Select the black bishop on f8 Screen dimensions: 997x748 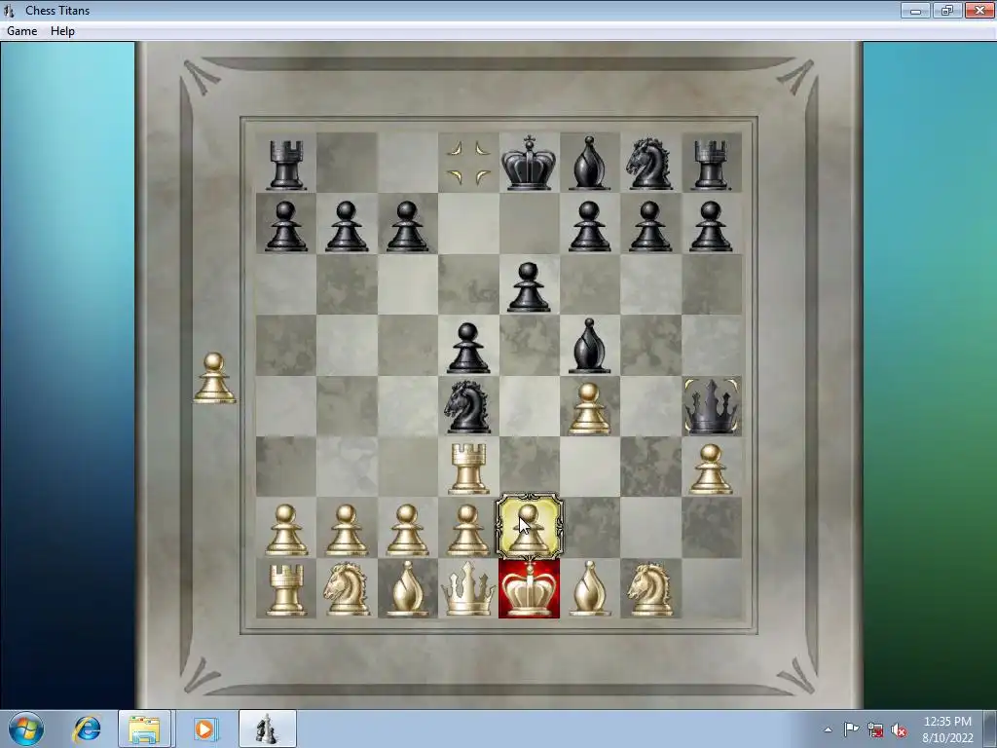[x=589, y=163]
